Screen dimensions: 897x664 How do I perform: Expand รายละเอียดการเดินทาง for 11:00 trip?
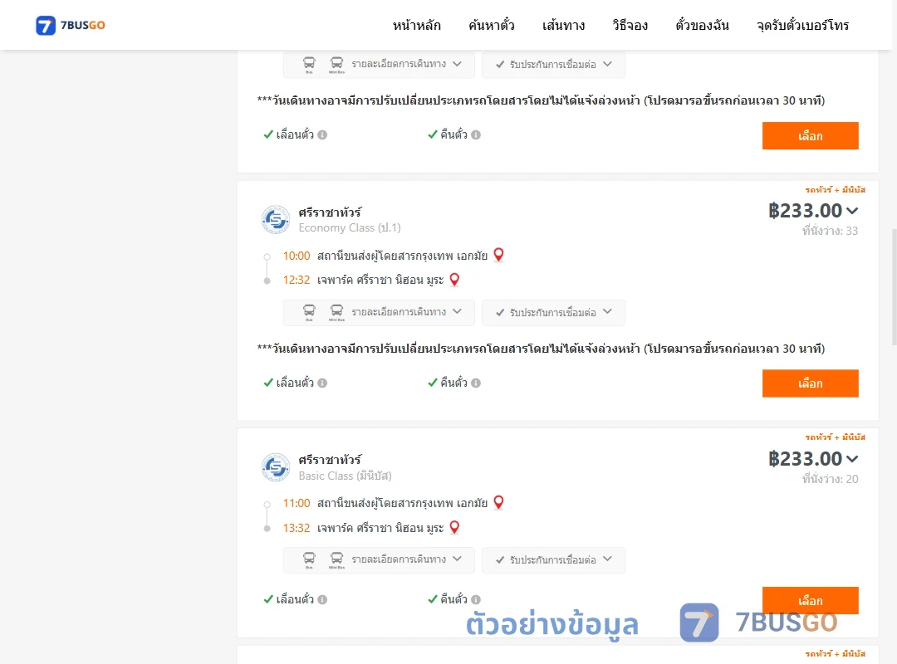[x=379, y=560]
